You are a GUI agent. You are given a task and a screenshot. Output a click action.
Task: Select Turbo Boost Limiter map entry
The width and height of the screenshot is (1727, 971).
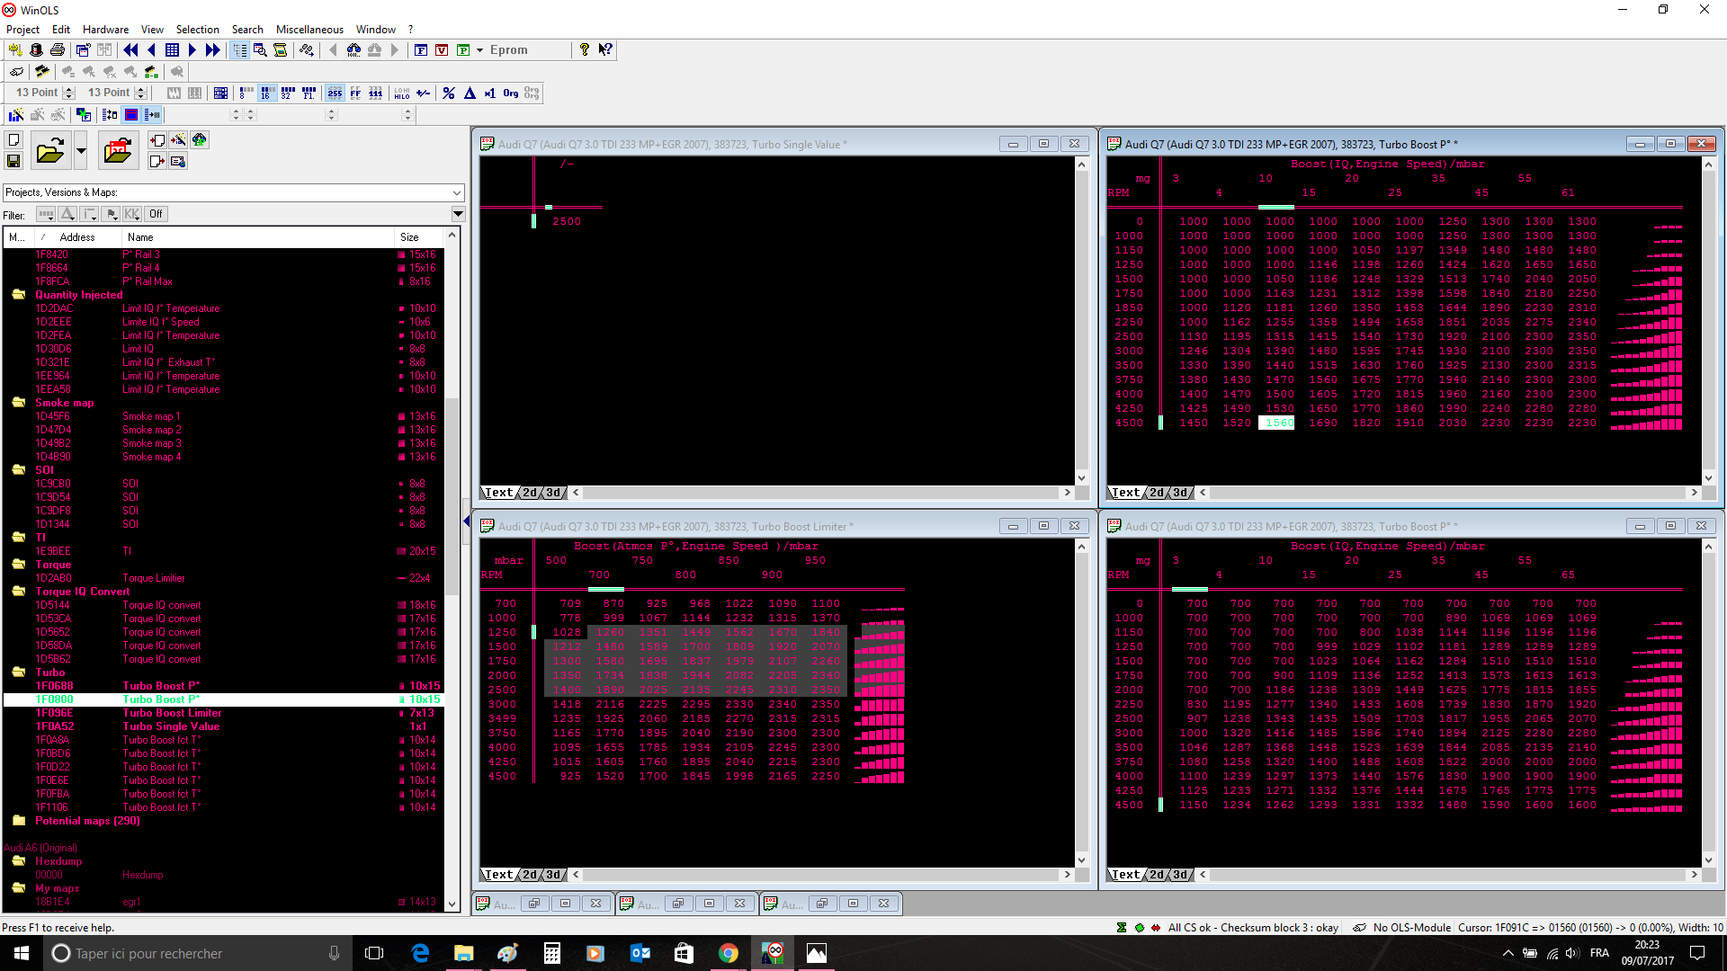point(172,713)
